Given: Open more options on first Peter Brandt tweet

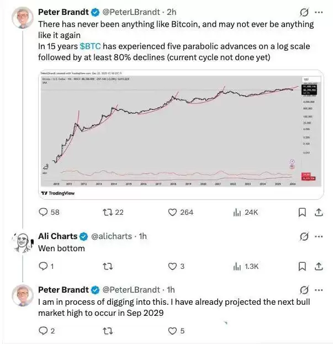Looking at the screenshot, I should (319, 12).
